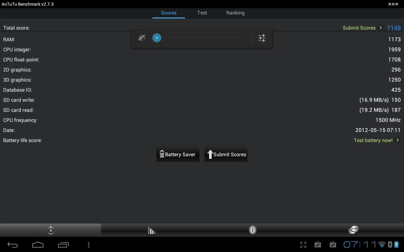Screen dimensions: 404x252
Task: Switch to the Ranking tab
Action: [x=235, y=13]
